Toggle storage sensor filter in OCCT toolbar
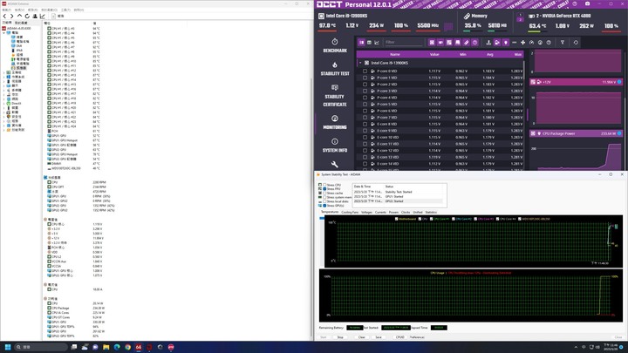This screenshot has width=628, height=353. [x=458, y=43]
